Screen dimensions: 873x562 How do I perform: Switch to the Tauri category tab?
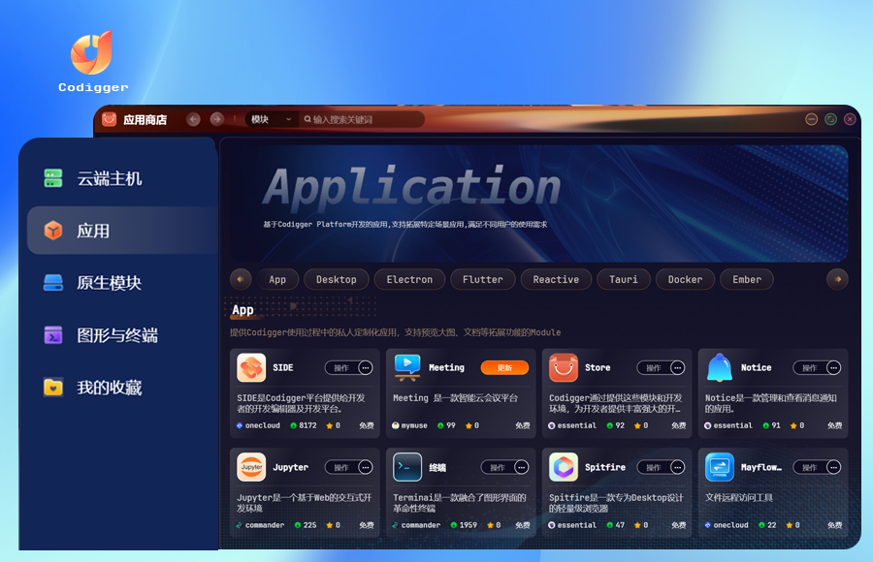(624, 279)
